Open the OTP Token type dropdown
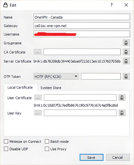 tap(56, 76)
